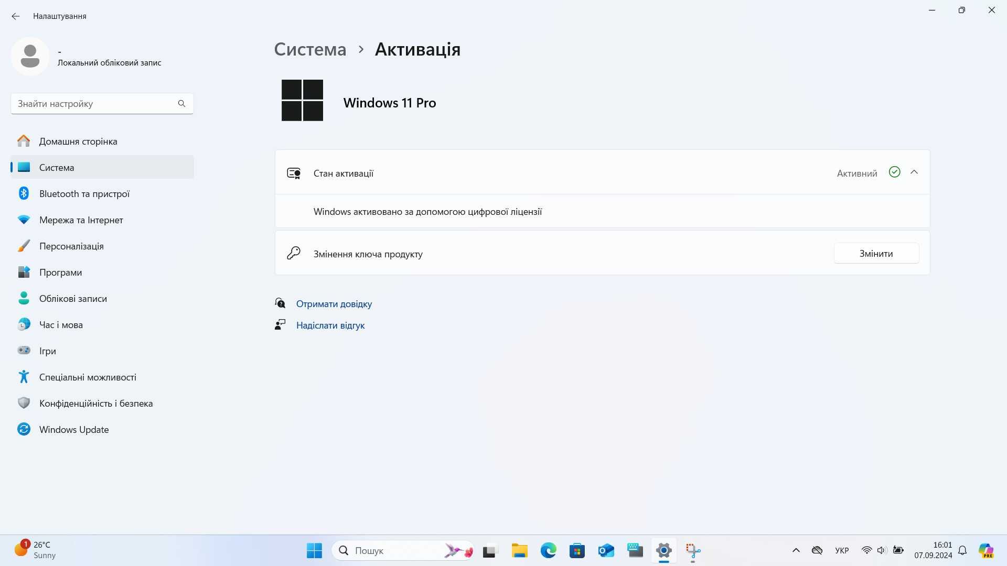This screenshot has width=1007, height=566.
Task: Open Мережа та Інтернет settings
Action: pos(102,220)
